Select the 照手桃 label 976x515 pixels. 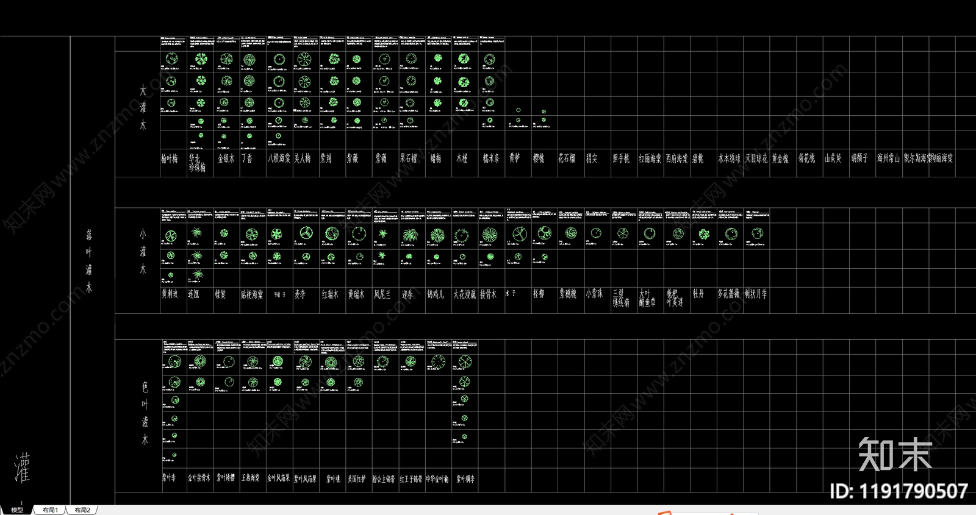tap(621, 158)
